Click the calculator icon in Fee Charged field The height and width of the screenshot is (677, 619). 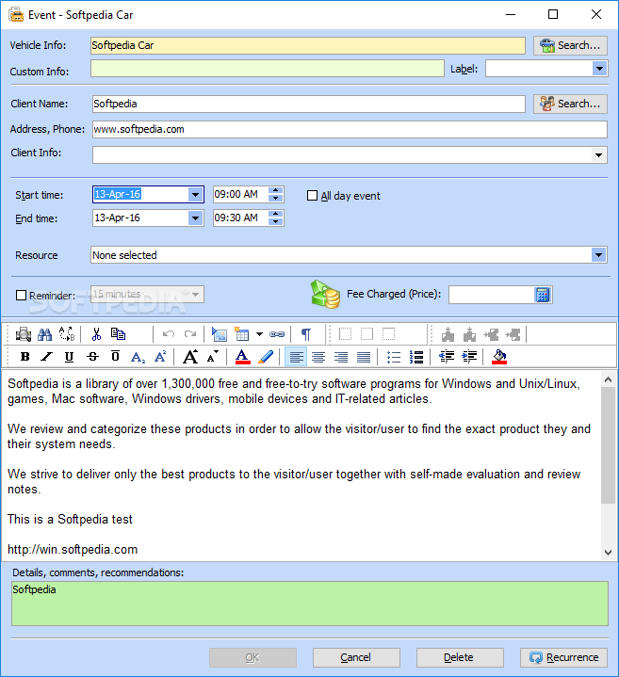tap(543, 295)
